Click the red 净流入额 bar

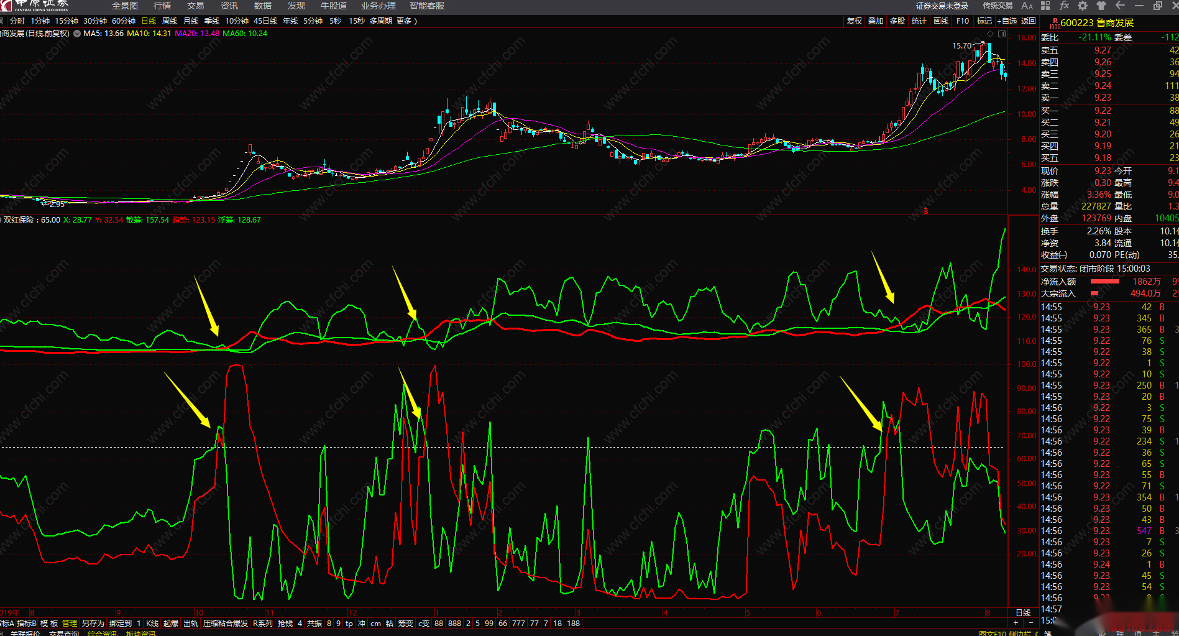coord(1105,282)
